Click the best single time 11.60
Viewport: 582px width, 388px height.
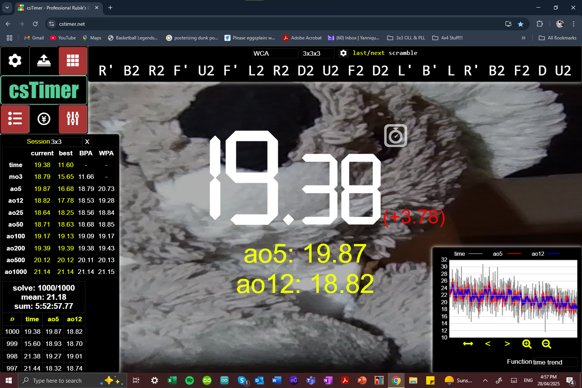pos(66,165)
